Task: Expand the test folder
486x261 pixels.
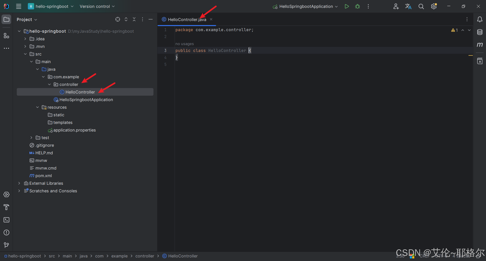Action: point(31,138)
